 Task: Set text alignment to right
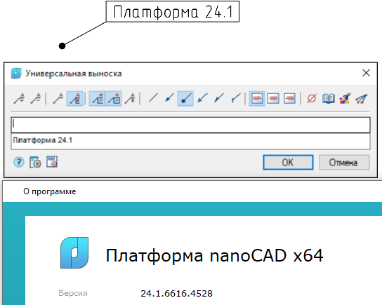[289, 98]
